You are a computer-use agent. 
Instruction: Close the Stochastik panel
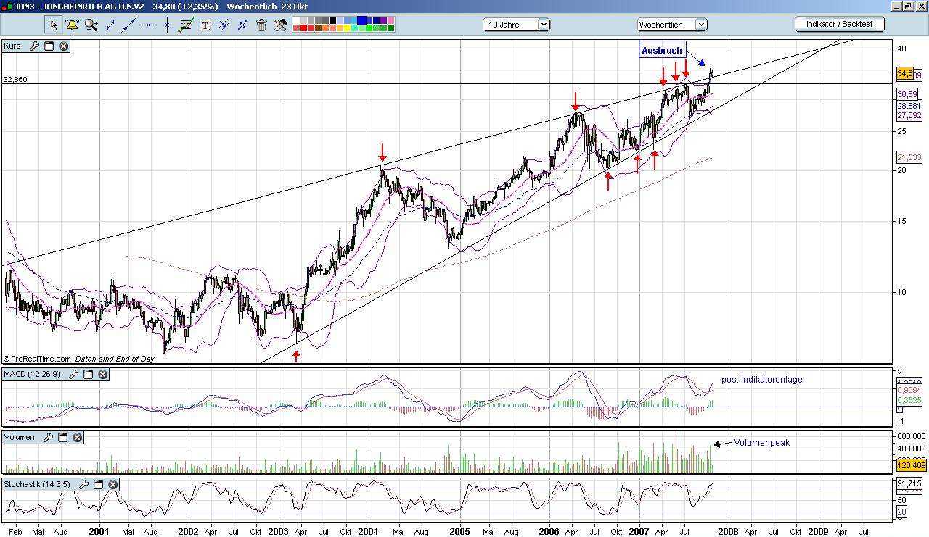[x=114, y=483]
